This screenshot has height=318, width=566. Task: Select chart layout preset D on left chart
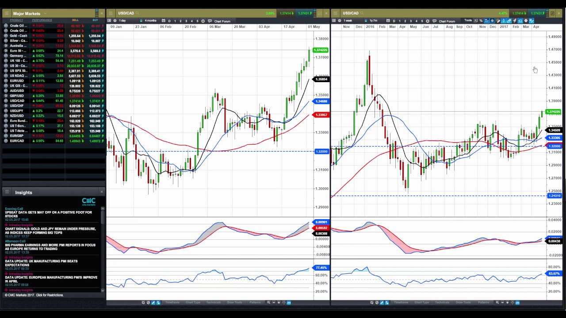[x=169, y=21]
